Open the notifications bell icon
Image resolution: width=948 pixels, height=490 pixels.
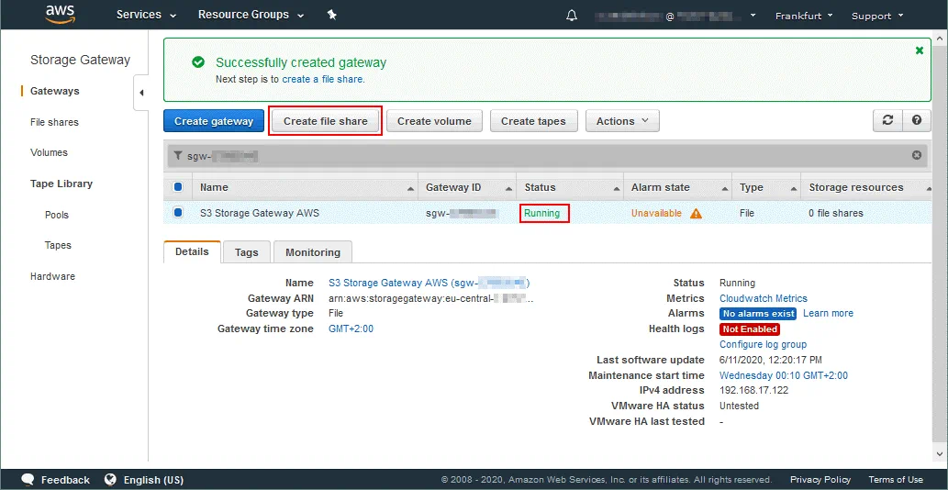[572, 16]
